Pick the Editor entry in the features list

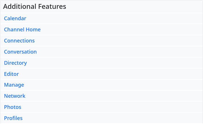pos(101,74)
